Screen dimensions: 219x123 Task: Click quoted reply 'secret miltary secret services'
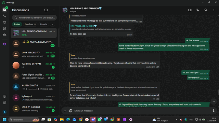click(x=114, y=57)
